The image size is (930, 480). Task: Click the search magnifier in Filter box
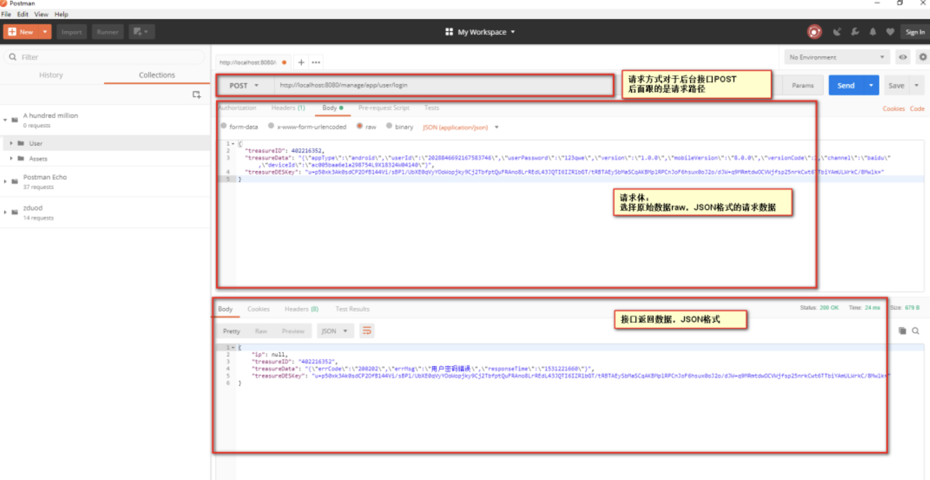pos(13,57)
